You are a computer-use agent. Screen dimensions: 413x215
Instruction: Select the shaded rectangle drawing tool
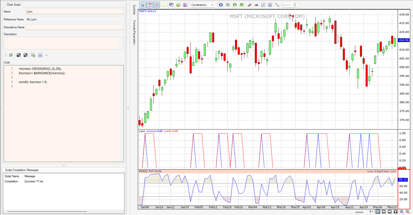pyautogui.click(x=270, y=5)
